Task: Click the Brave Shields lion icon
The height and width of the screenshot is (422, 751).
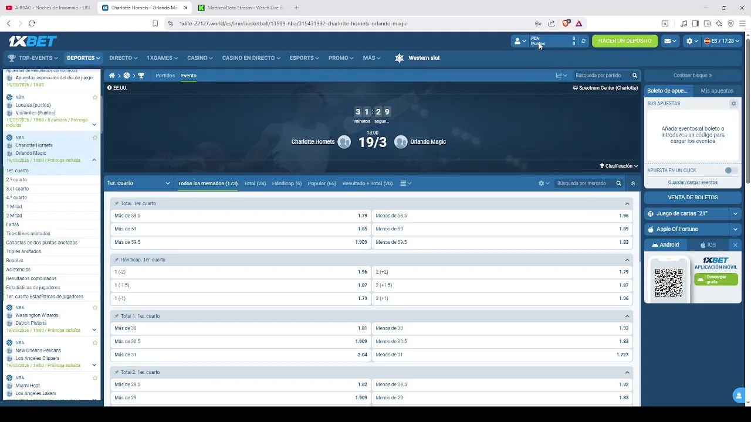Action: pyautogui.click(x=566, y=23)
